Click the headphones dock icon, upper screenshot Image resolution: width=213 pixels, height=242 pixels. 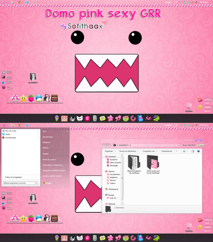[x=47, y=98]
